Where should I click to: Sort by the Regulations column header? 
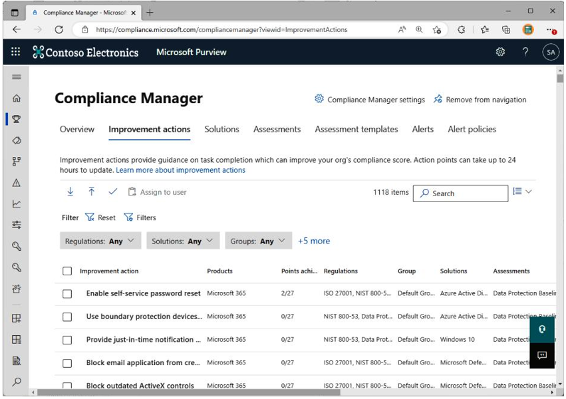[x=341, y=271]
